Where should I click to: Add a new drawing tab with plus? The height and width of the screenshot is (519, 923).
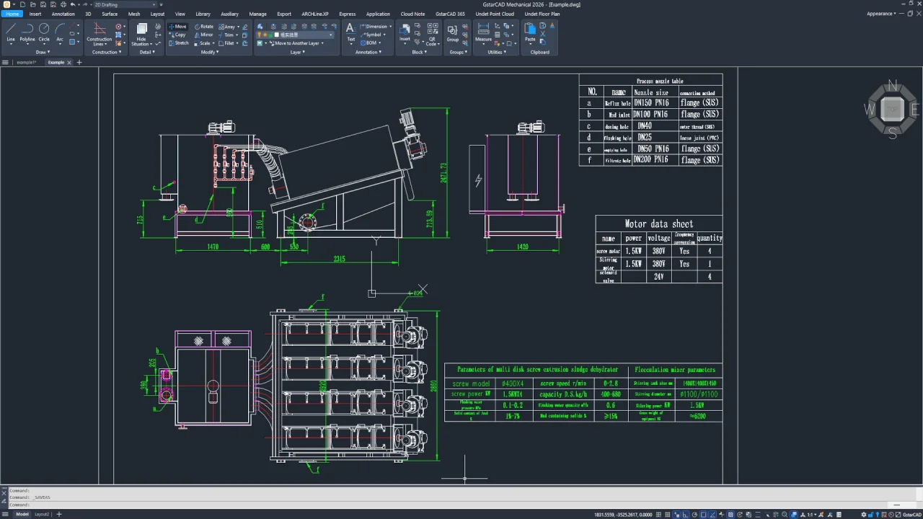tap(79, 63)
